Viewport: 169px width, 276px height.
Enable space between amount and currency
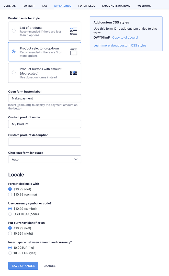[10, 253]
